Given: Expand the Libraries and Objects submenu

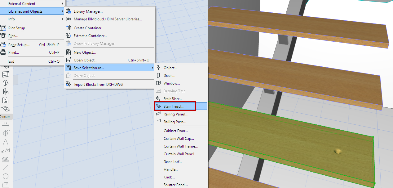Looking at the screenshot, I should (62, 11).
